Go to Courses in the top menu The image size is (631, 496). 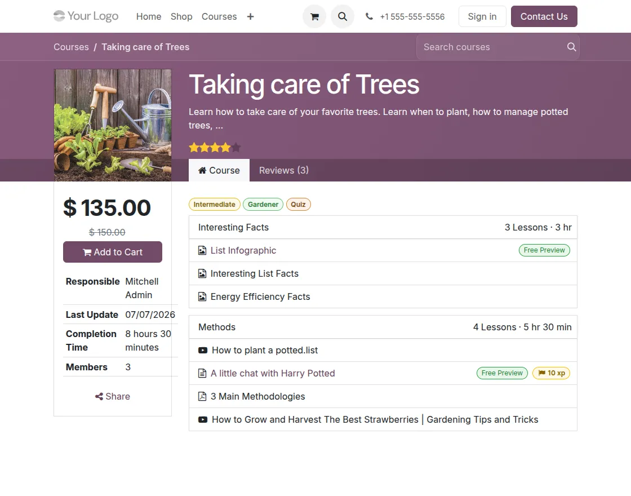(219, 16)
